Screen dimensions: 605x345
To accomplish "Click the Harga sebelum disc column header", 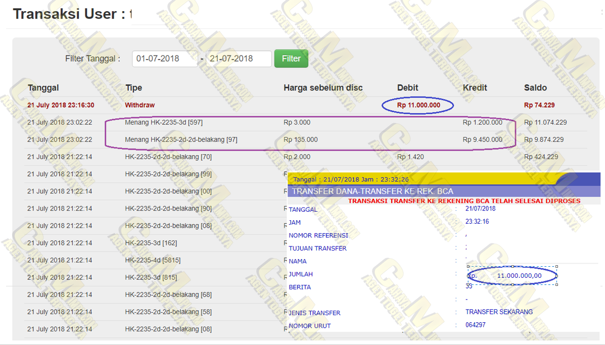I will click(323, 88).
